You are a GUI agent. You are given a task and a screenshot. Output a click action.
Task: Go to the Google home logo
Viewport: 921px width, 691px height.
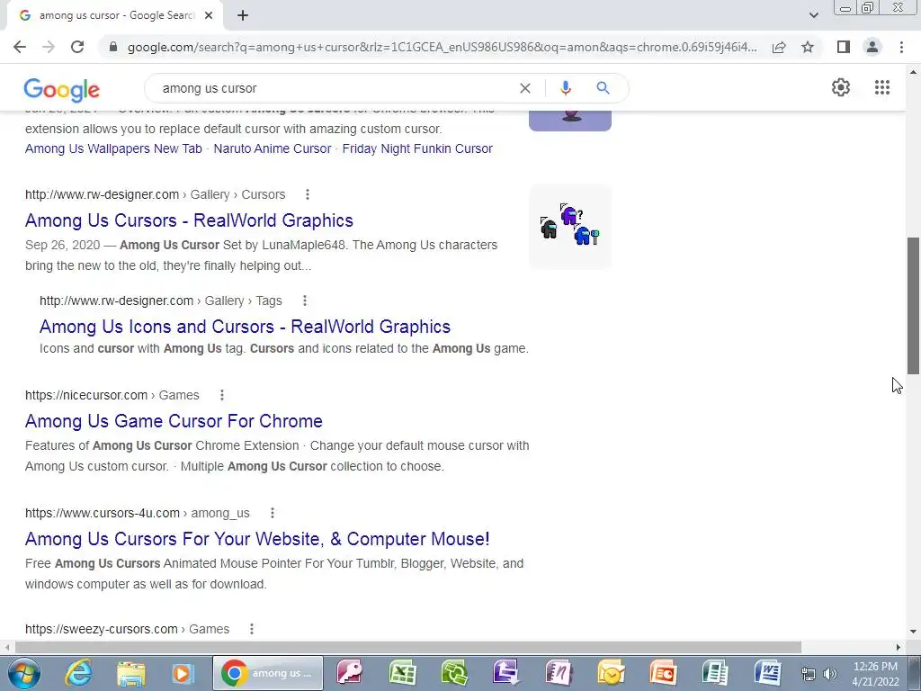click(62, 90)
